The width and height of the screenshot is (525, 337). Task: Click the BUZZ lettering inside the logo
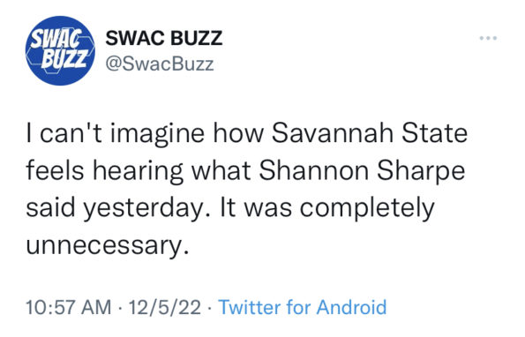[x=65, y=59]
